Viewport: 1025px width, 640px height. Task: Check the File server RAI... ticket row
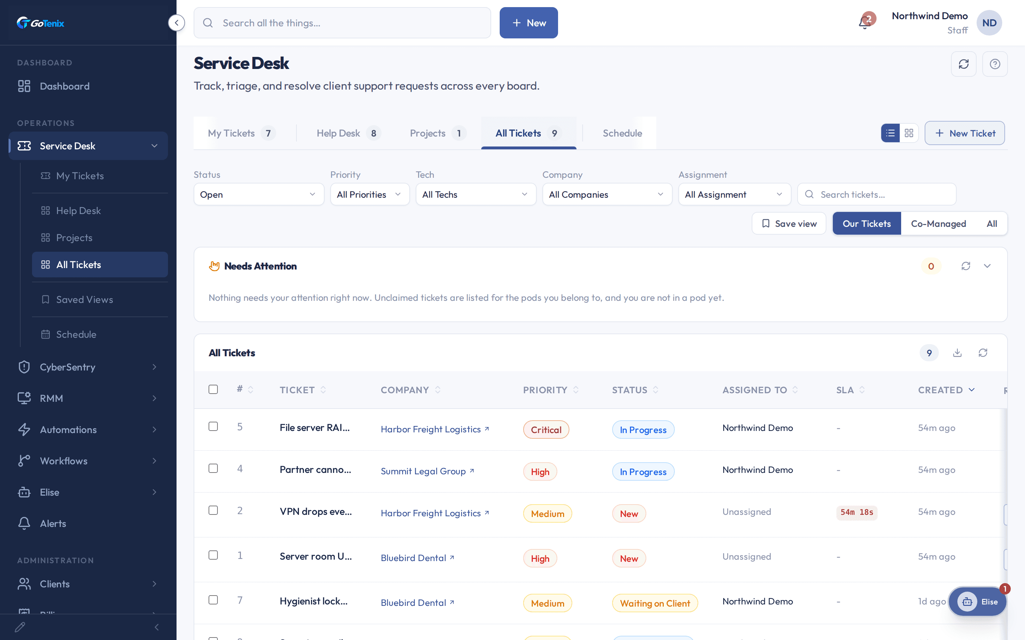pos(213,427)
